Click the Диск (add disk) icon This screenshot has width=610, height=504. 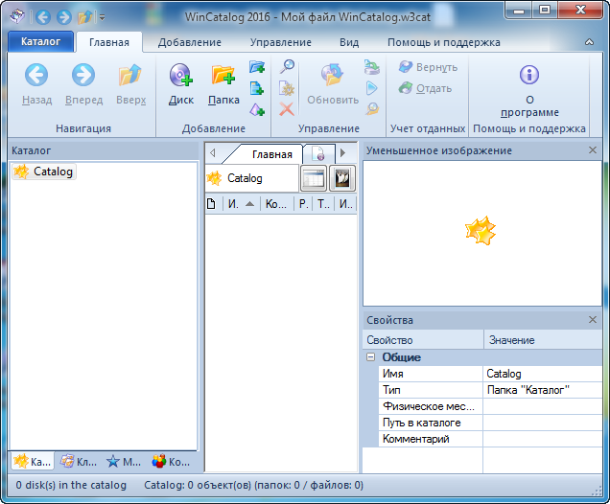(x=180, y=76)
